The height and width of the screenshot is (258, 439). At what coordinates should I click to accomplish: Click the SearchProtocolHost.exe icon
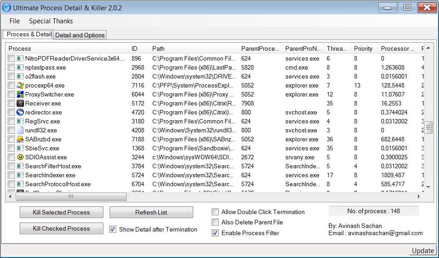[x=20, y=184]
